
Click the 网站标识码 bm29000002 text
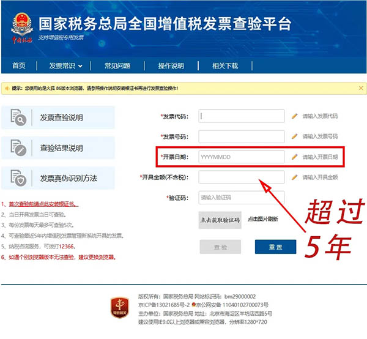pos(225,297)
